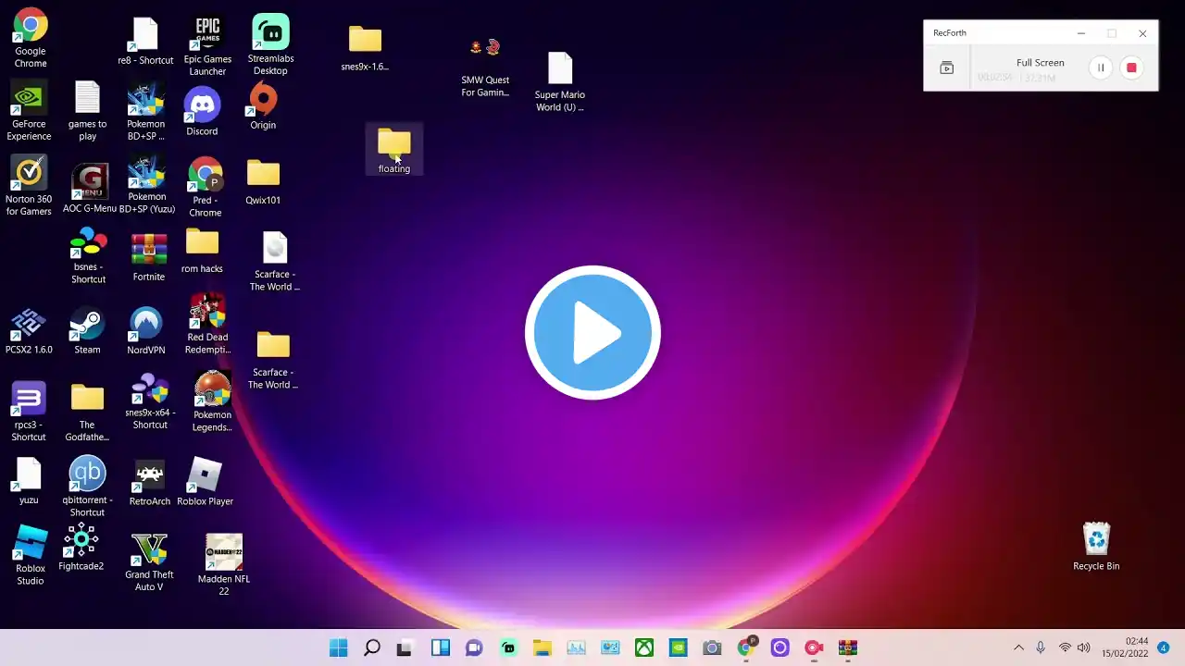The height and width of the screenshot is (666, 1185).
Task: Select the rpcs3 - Shortcut desktop icon
Action: [x=29, y=412]
